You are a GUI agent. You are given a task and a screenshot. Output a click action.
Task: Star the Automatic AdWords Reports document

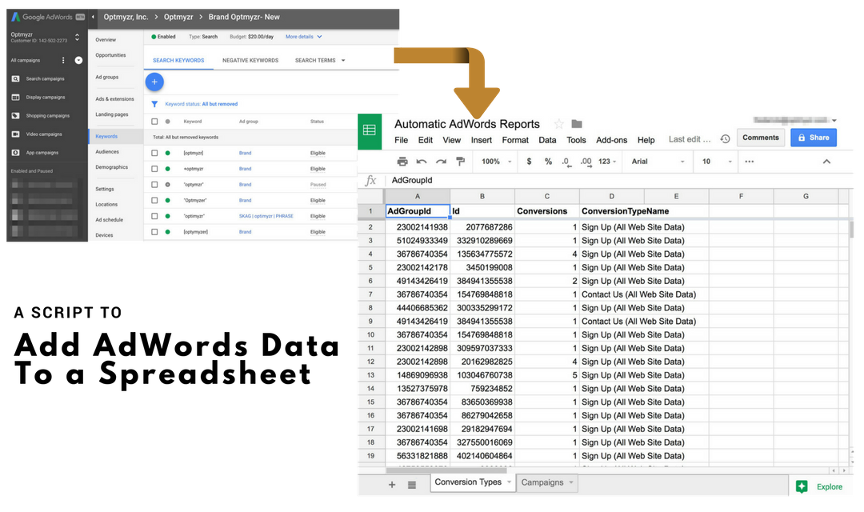click(558, 124)
